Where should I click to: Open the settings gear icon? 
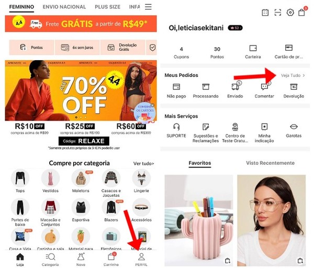[290, 13]
